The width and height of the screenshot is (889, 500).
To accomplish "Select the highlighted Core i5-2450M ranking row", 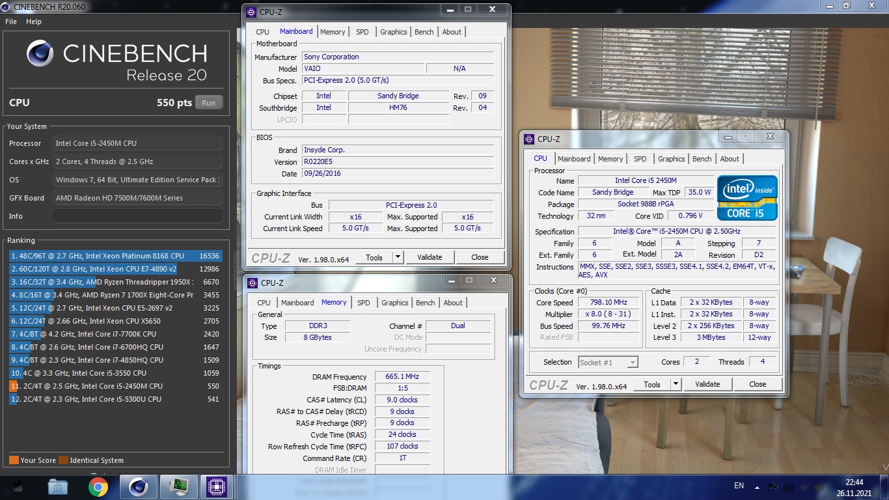I will 116,386.
